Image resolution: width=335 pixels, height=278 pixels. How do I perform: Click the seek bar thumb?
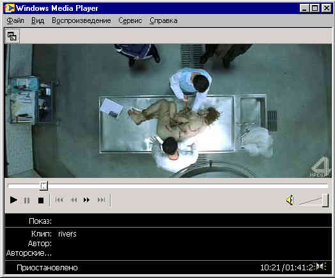(44, 186)
